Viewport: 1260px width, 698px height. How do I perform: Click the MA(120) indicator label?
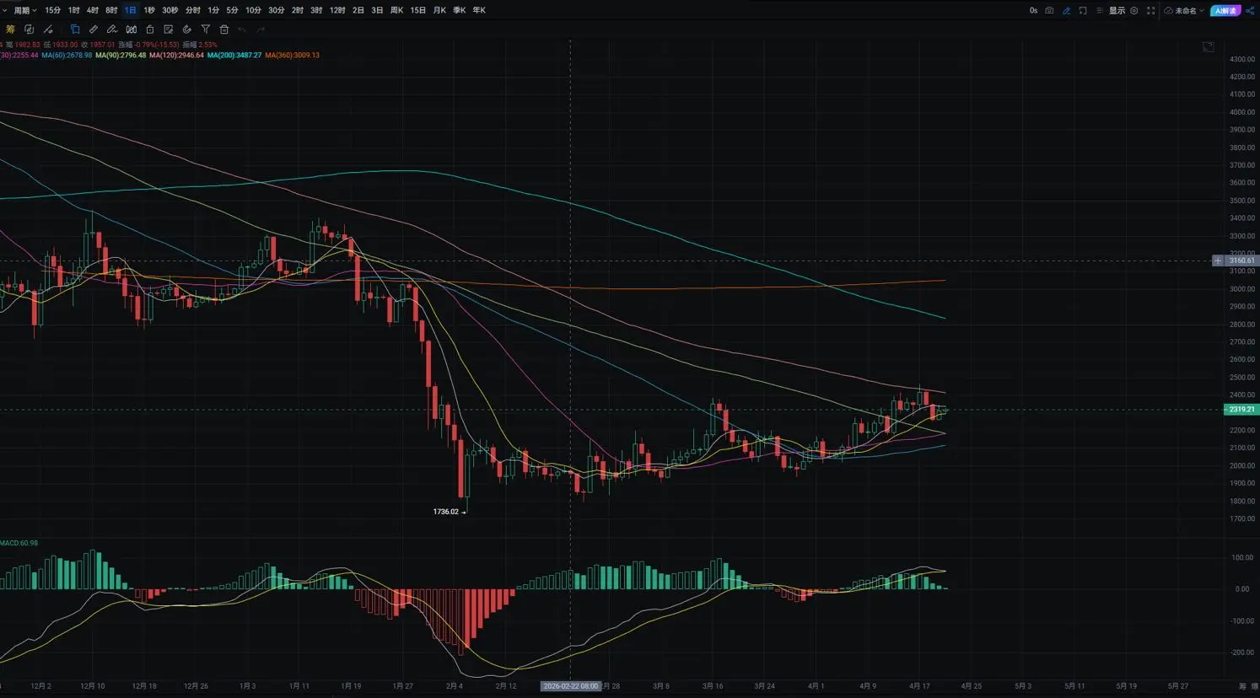[176, 56]
